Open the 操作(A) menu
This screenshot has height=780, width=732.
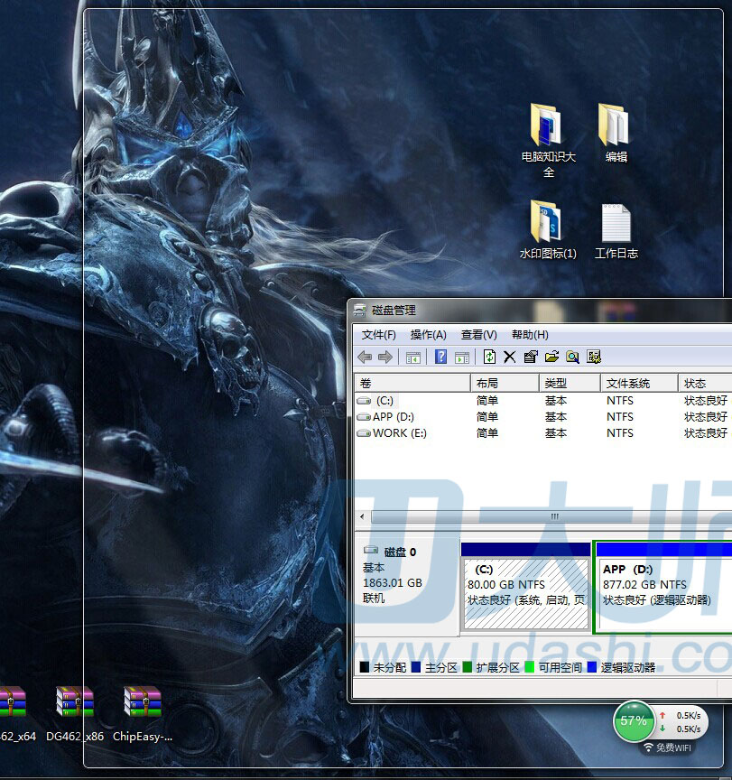(x=428, y=335)
